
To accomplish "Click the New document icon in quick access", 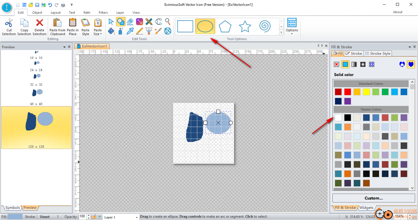I will (x=18, y=5).
